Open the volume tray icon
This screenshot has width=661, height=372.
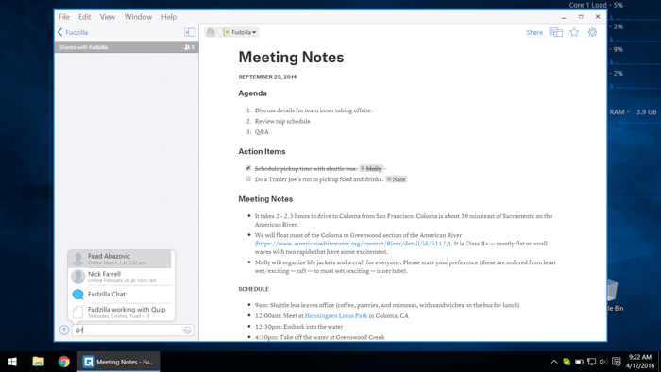(x=603, y=362)
